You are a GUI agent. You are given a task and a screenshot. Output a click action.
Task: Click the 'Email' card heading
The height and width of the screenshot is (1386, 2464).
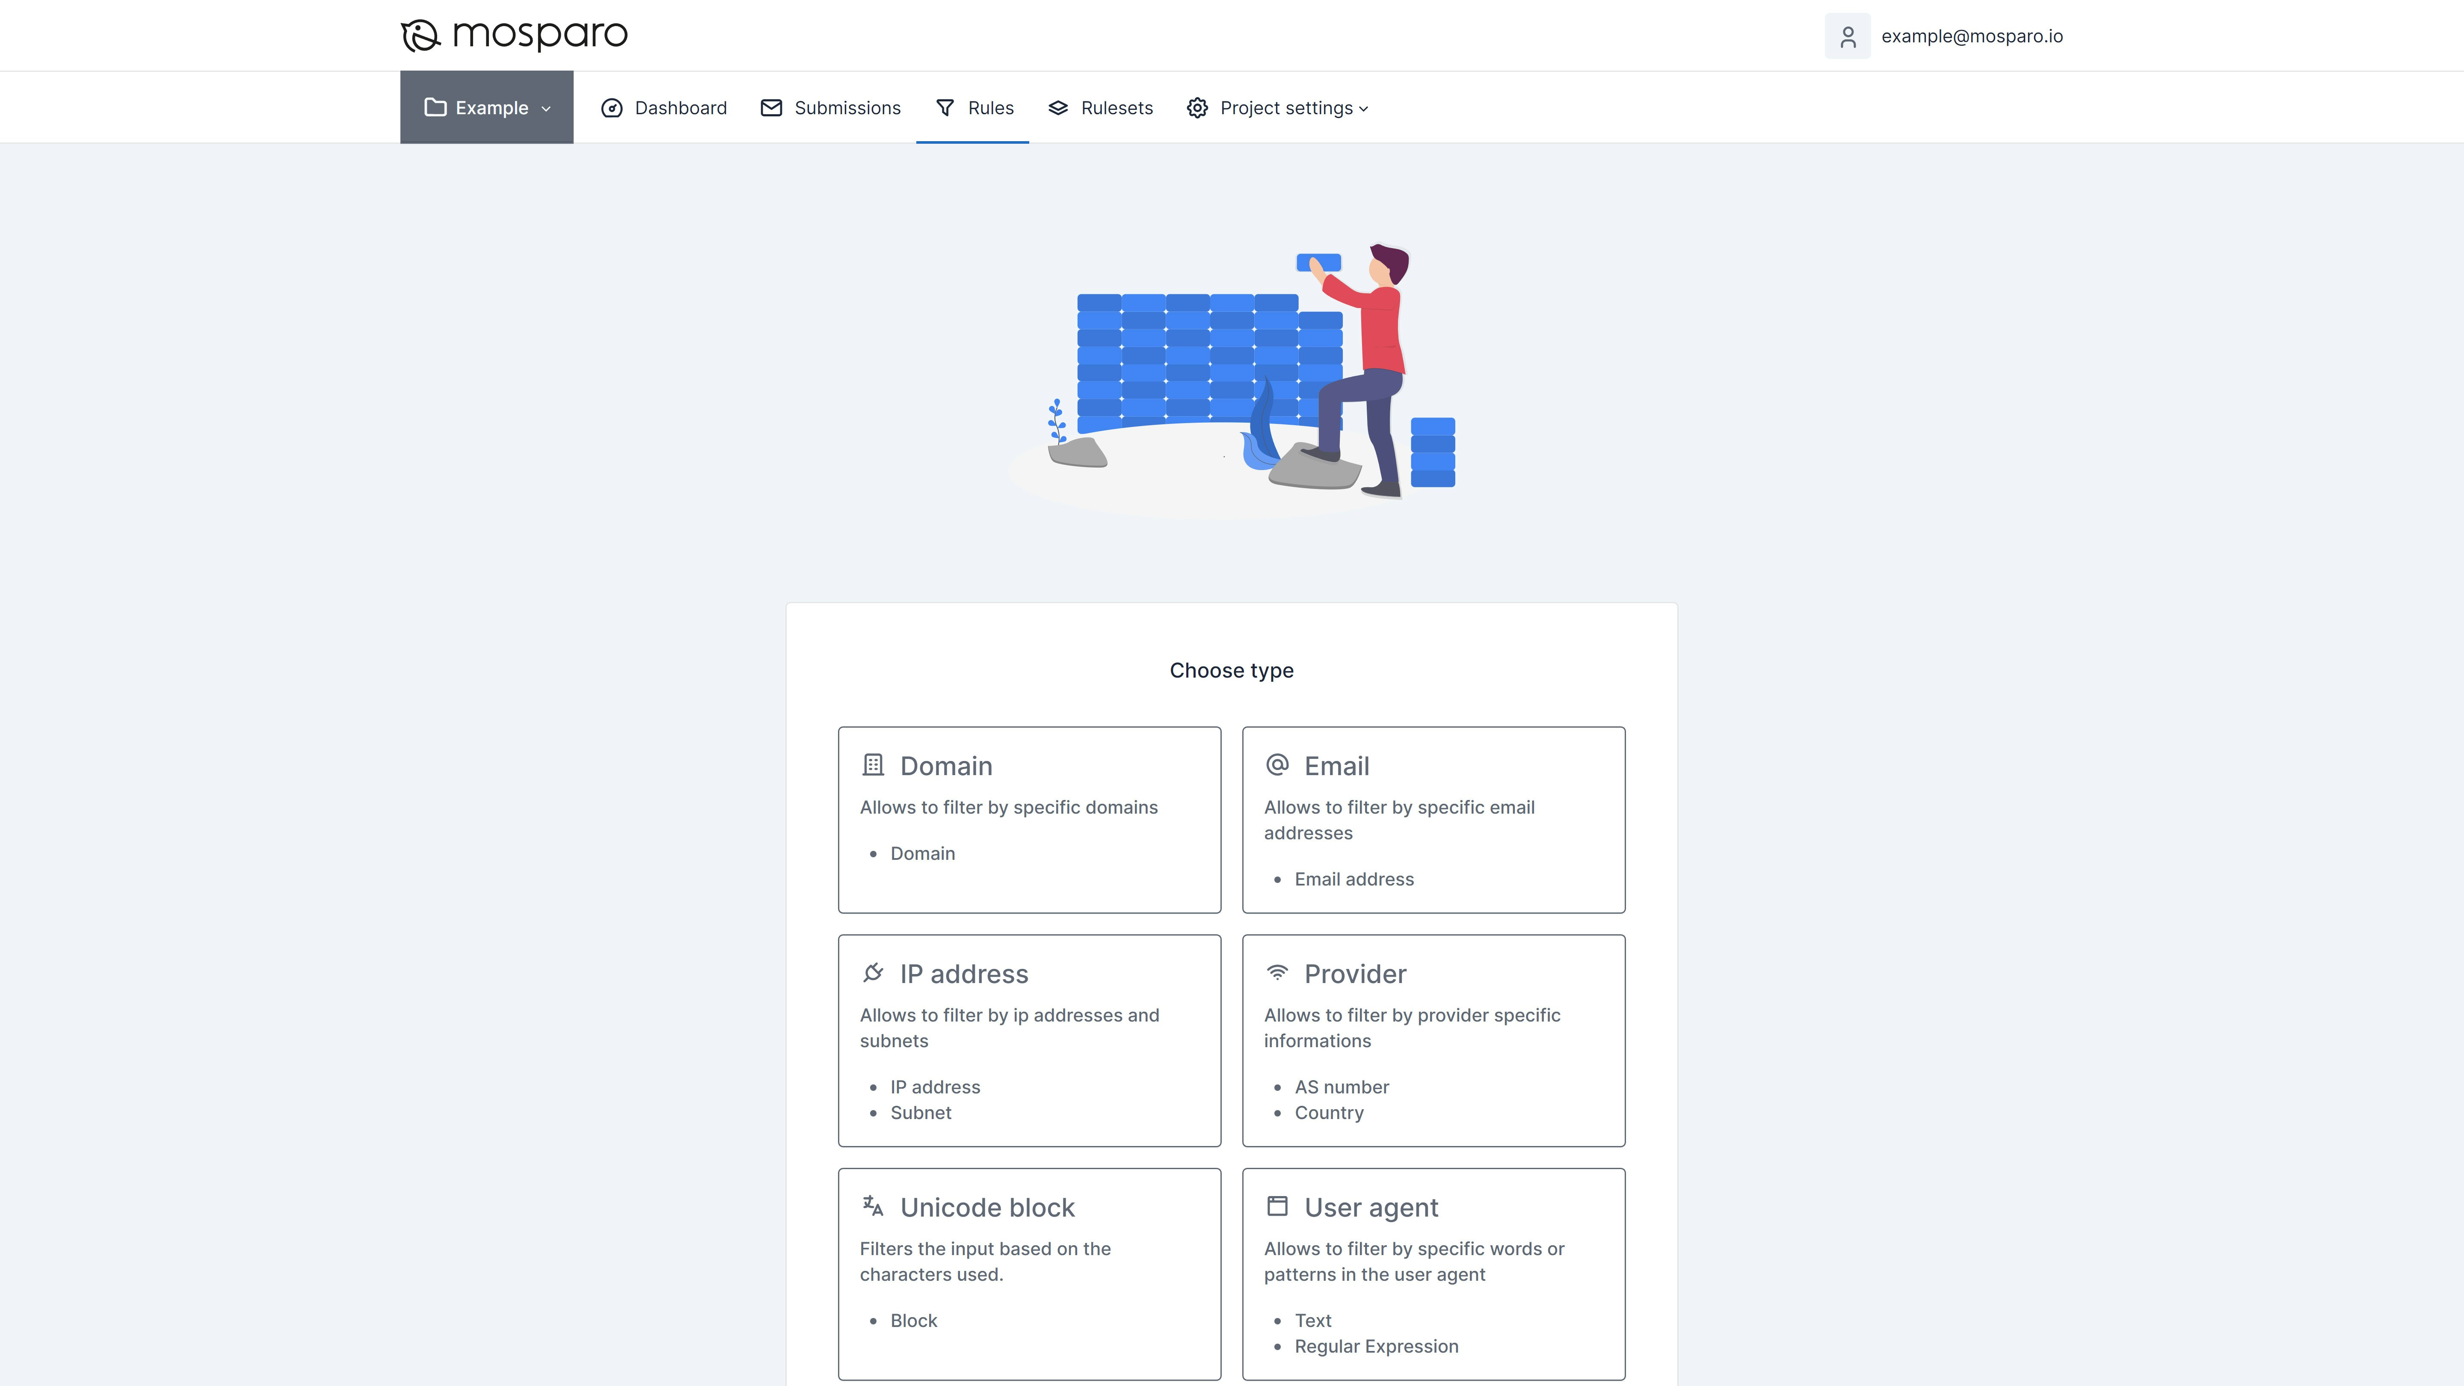pyautogui.click(x=1336, y=765)
